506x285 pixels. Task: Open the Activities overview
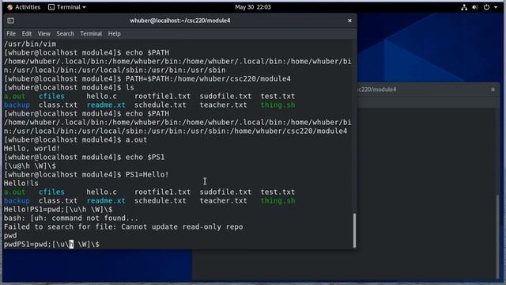(24, 7)
